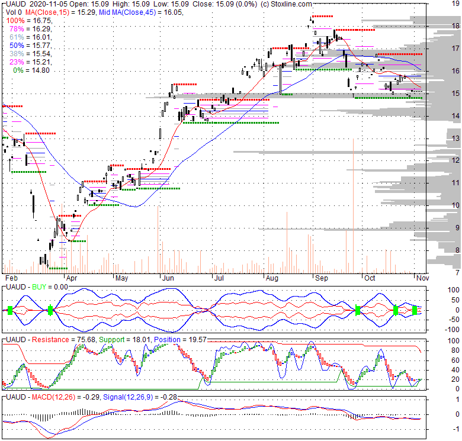462x441 pixels.
Task: Click the Support = 18.01 label
Action: [125, 340]
